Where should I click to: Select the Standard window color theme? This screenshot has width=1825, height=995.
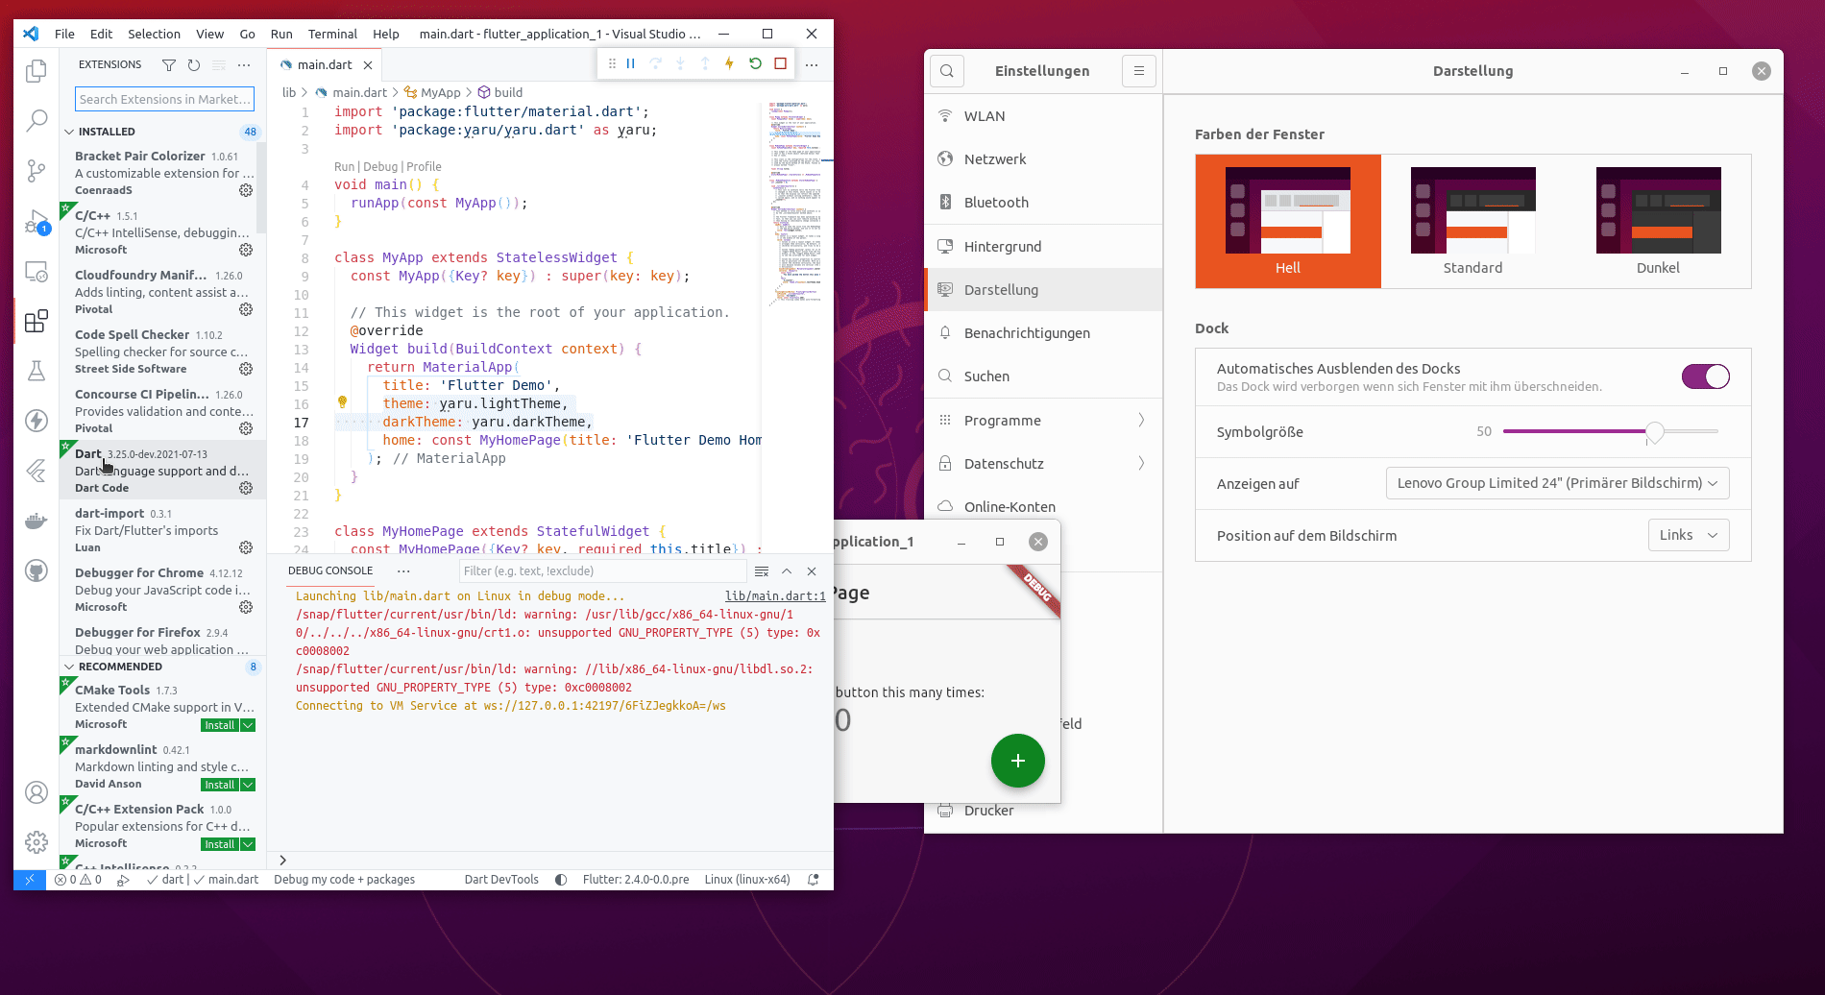(1472, 221)
